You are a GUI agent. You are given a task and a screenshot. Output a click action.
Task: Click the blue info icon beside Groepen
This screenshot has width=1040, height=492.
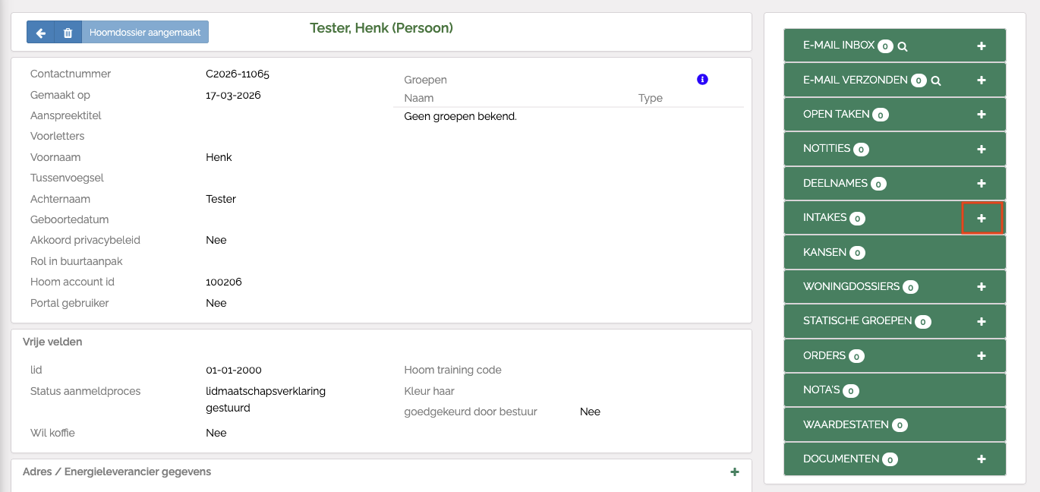click(x=702, y=80)
